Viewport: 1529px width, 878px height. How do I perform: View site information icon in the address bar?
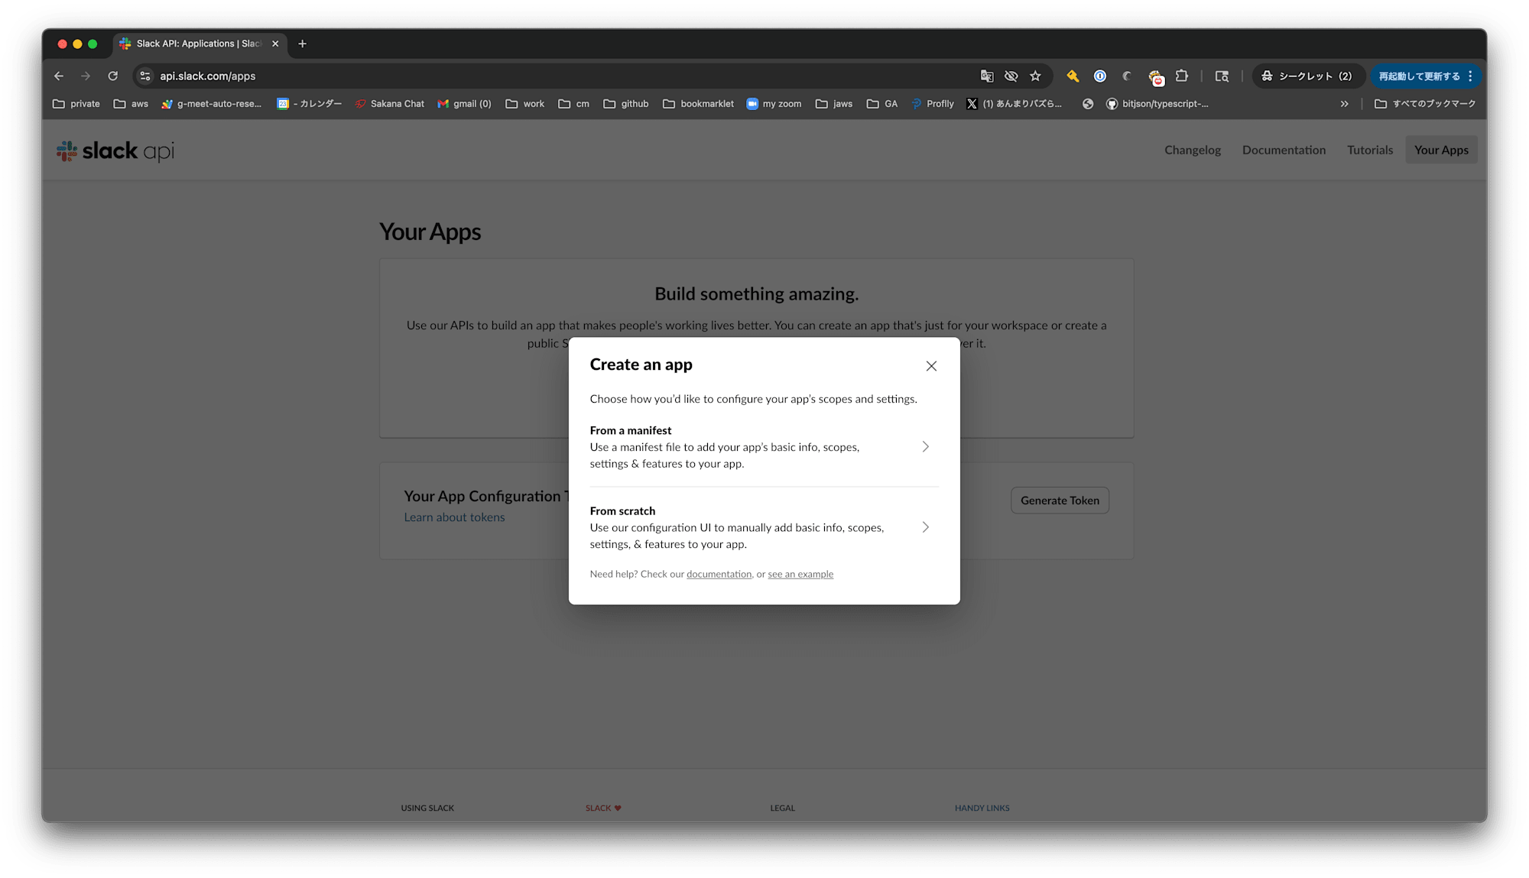(x=145, y=76)
